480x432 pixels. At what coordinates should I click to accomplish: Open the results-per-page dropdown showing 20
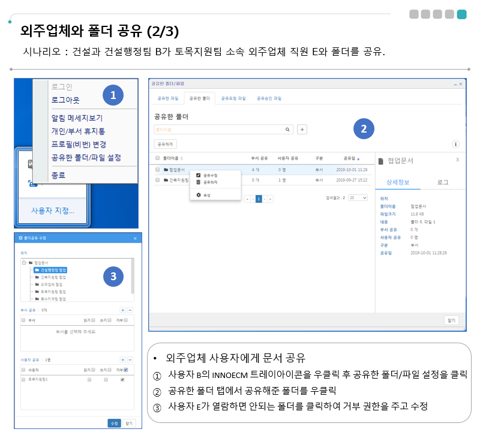pos(358,197)
